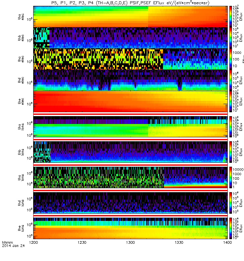The image size is (244, 261).
Task: Click the color bar next to the elec panel
Action: (x=231, y=101)
